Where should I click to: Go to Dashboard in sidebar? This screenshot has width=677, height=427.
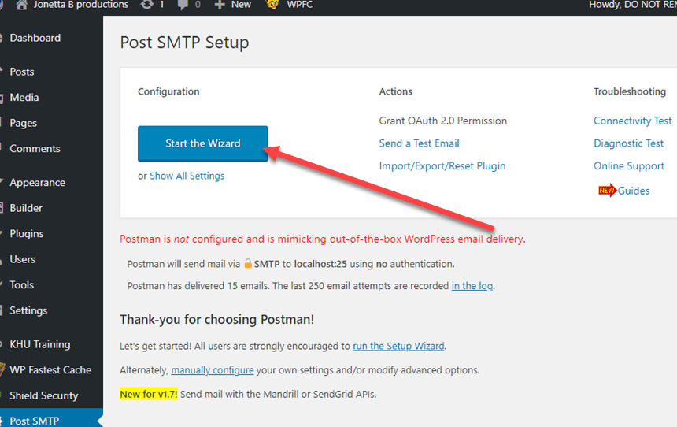[x=35, y=38]
